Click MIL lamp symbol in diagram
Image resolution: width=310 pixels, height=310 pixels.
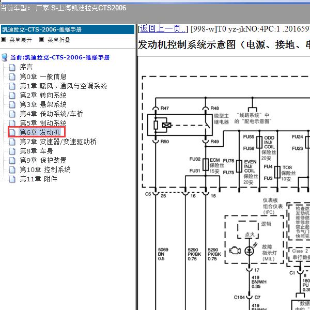coord(250,251)
